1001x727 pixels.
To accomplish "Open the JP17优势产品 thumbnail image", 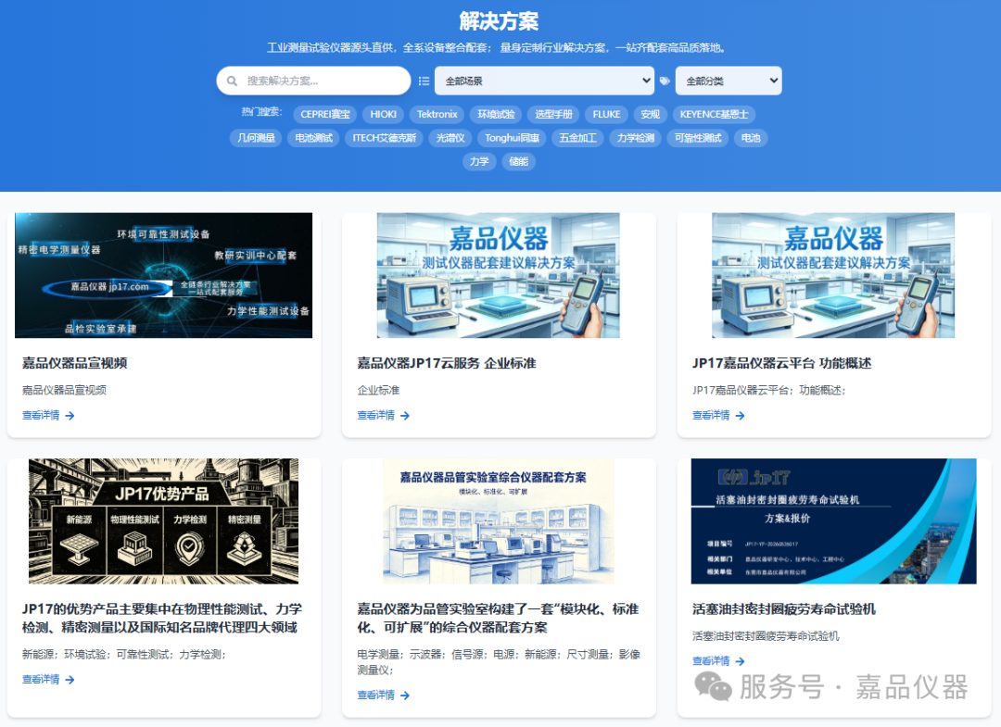I will pyautogui.click(x=163, y=521).
